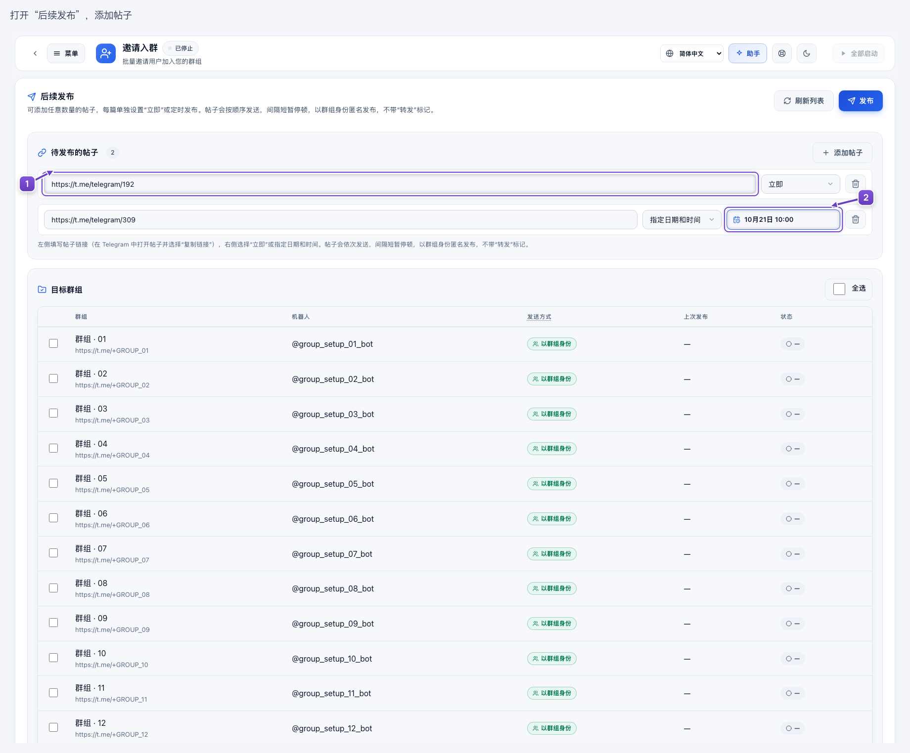Select checkbox for 群组 · 01
This screenshot has width=910, height=753.
click(53, 343)
